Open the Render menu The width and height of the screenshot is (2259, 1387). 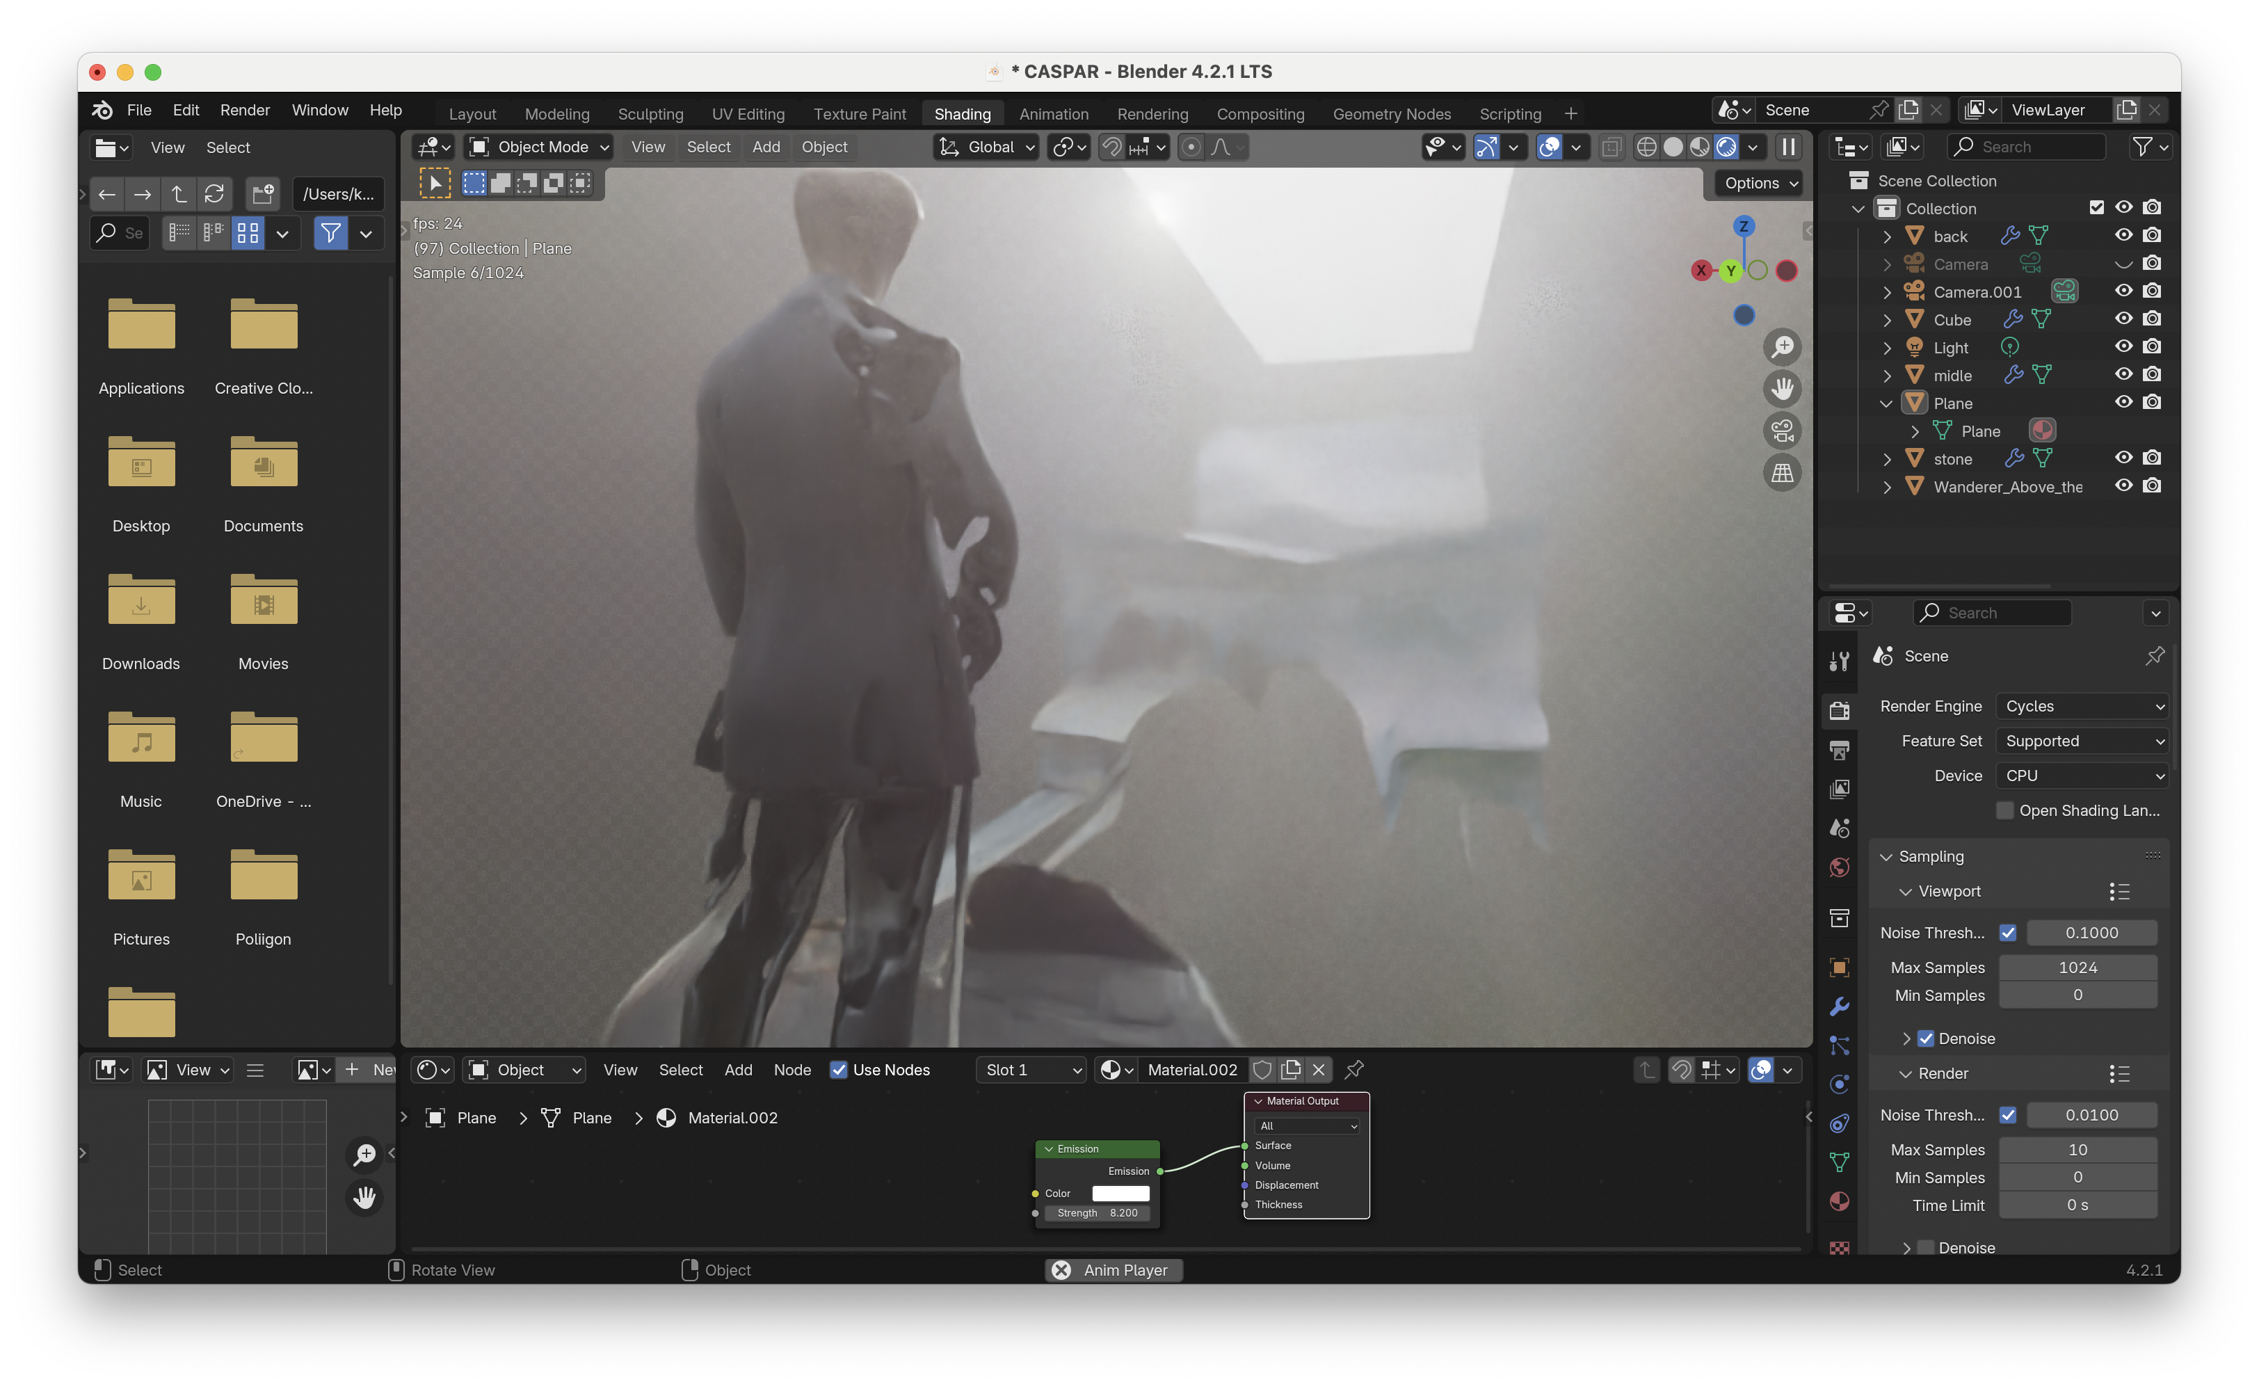pyautogui.click(x=245, y=110)
